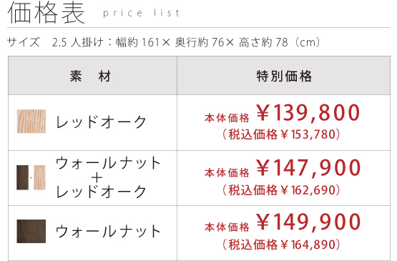Click the レッドオーク material label

pos(101,122)
